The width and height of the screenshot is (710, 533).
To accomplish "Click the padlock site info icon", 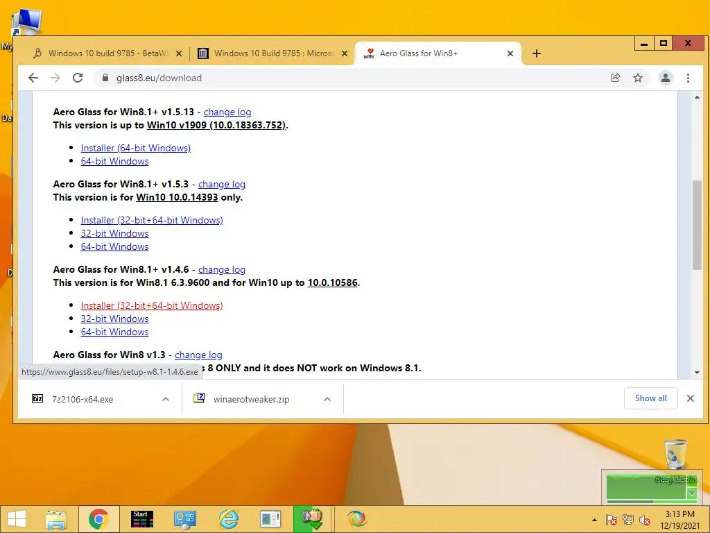I will tap(105, 78).
